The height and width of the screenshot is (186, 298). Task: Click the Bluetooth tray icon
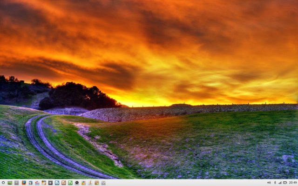point(275,183)
